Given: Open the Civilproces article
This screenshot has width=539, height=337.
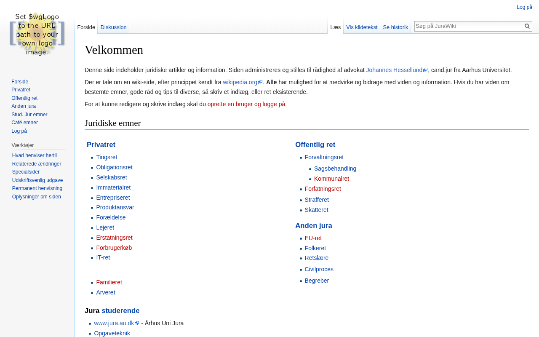Looking at the screenshot, I should point(319,269).
